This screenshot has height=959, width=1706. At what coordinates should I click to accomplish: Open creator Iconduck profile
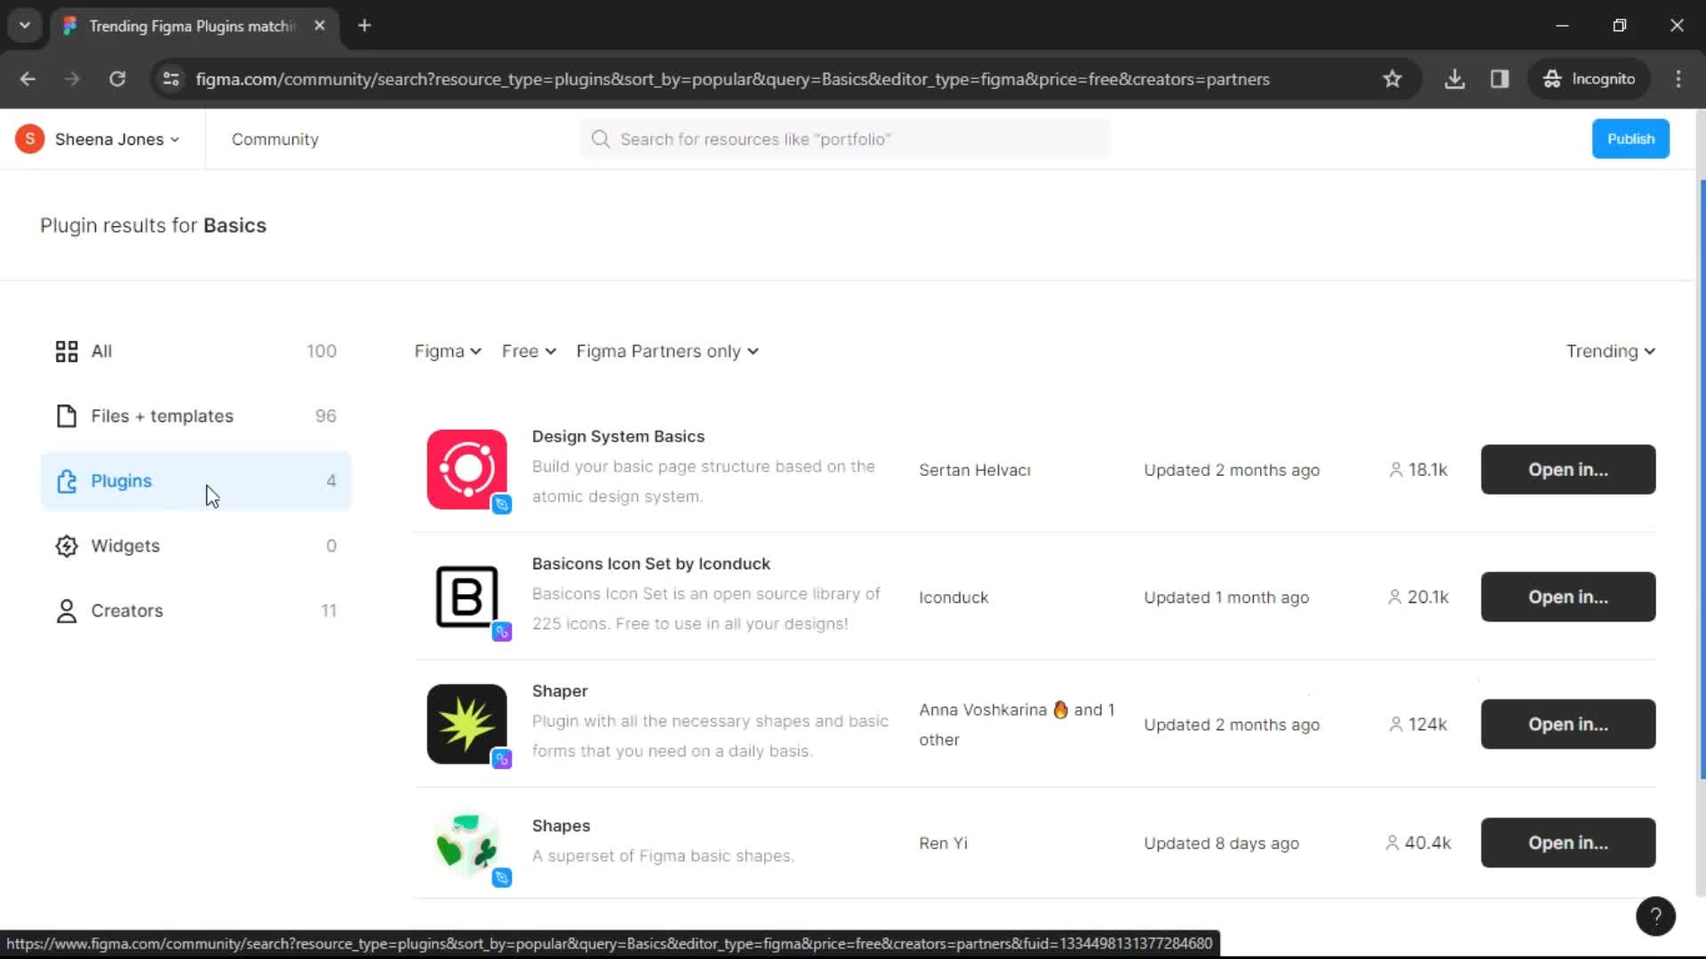pyautogui.click(x=953, y=598)
